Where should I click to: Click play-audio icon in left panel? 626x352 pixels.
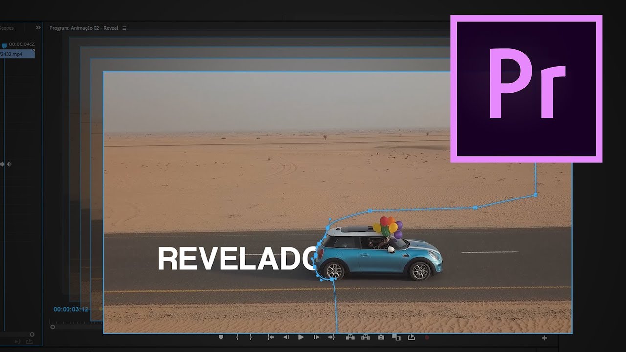point(18,342)
